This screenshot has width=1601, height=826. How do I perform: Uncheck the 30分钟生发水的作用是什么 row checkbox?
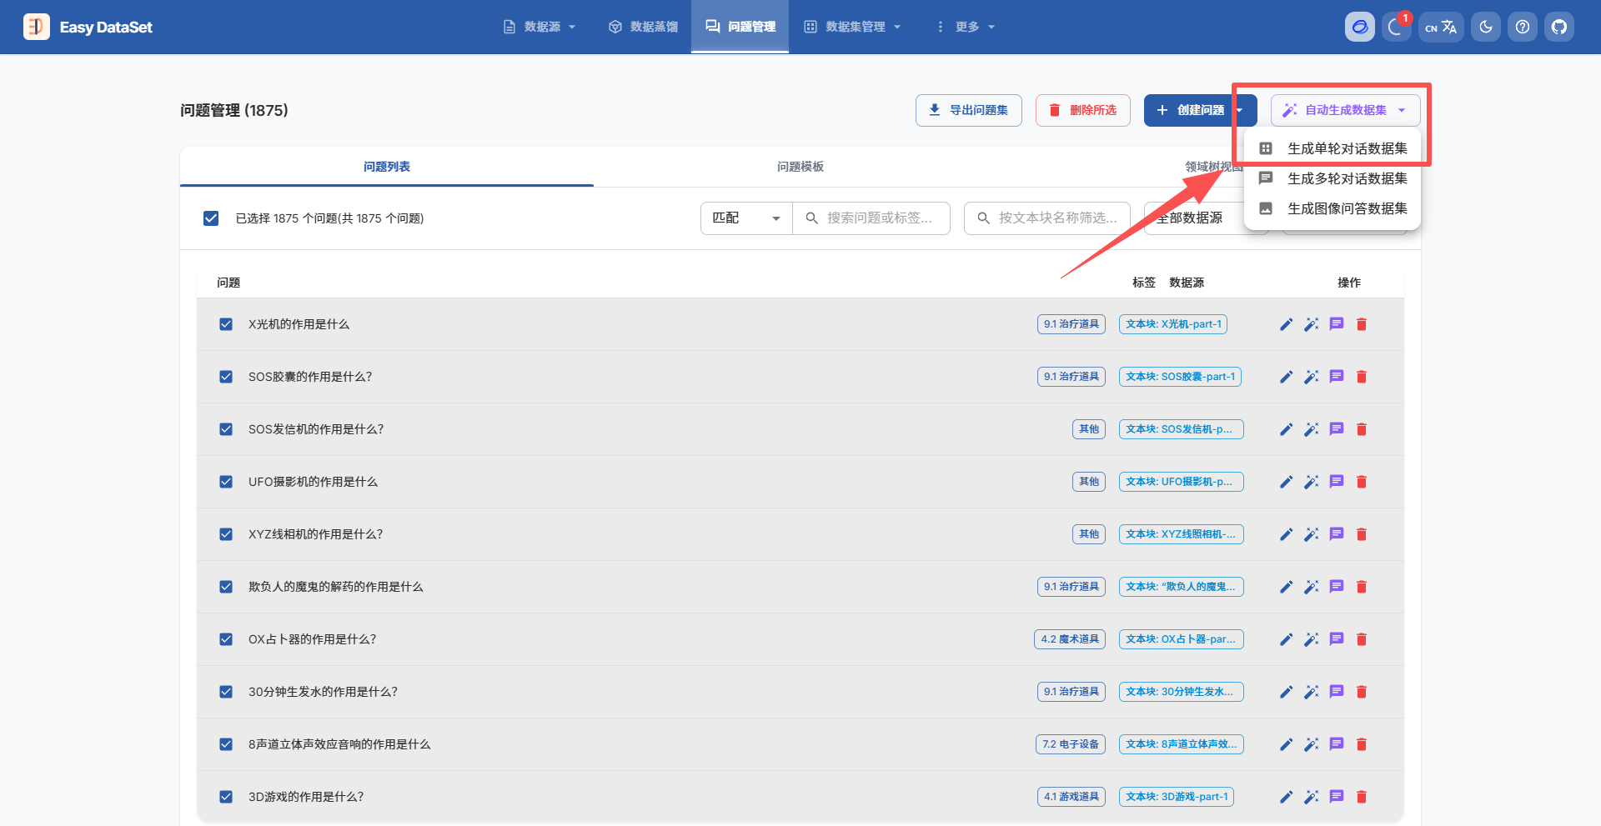pyautogui.click(x=226, y=692)
